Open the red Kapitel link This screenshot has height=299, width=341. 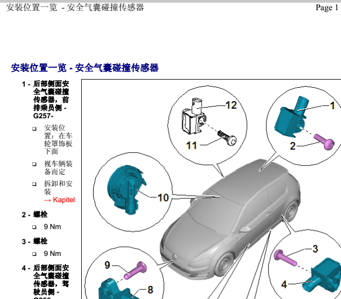(x=59, y=200)
